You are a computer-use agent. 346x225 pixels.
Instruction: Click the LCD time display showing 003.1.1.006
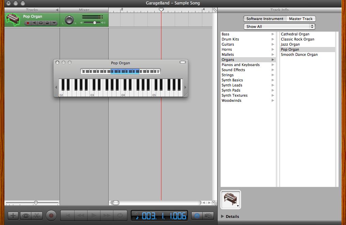point(164,216)
